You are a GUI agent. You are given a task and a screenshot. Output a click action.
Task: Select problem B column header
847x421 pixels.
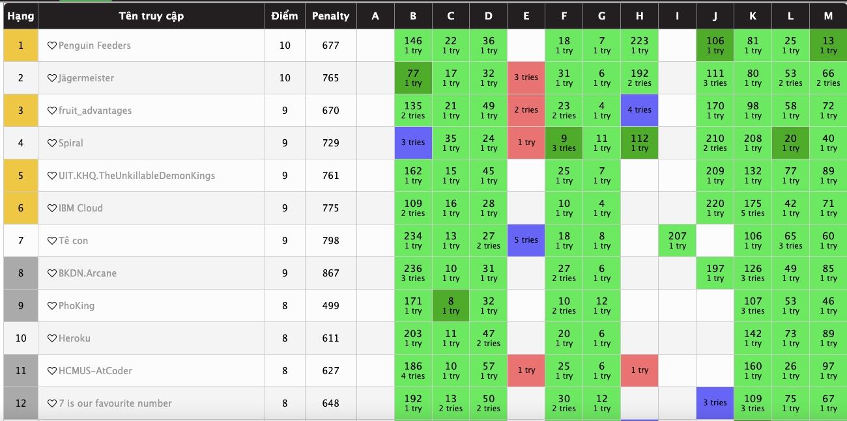[x=413, y=16]
